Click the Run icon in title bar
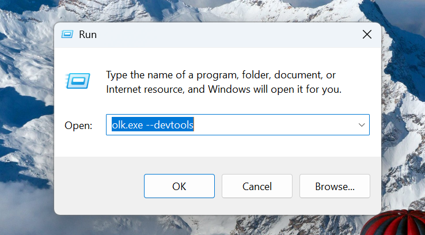The height and width of the screenshot is (235, 425). coord(67,35)
